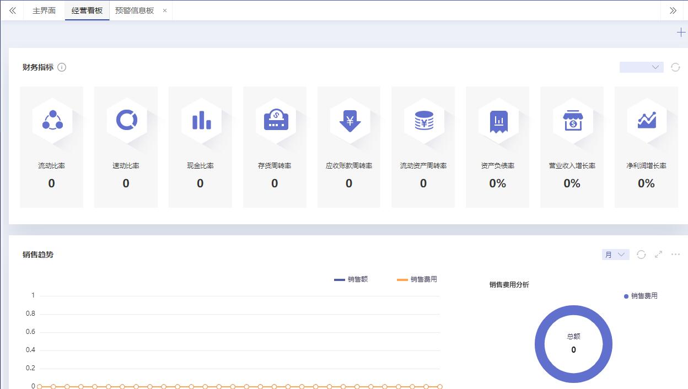Close the 预警信息板 tab
This screenshot has width=688, height=389.
click(x=164, y=10)
